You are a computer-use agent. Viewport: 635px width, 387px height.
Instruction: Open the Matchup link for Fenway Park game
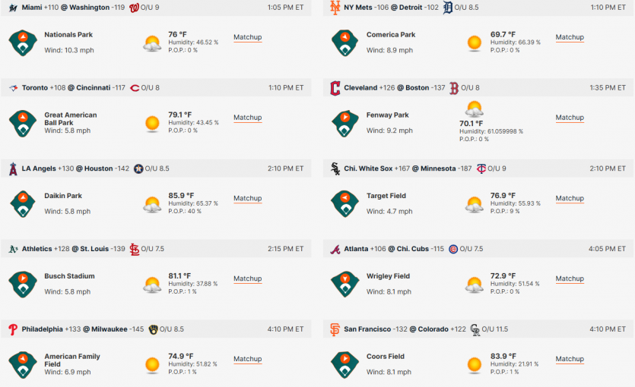point(570,118)
